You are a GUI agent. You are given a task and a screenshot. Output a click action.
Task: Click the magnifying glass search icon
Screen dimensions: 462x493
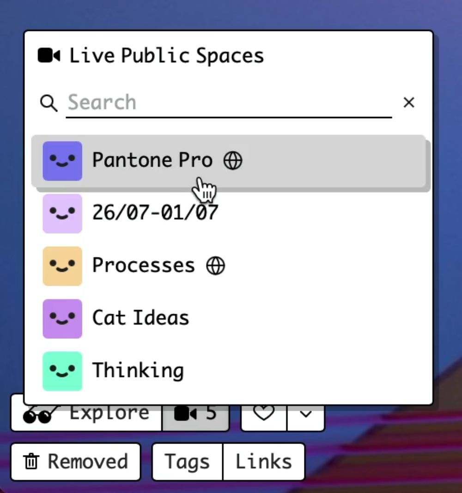click(49, 103)
